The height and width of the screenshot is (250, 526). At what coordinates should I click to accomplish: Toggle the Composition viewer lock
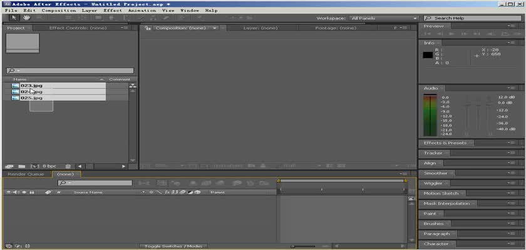tap(148, 28)
